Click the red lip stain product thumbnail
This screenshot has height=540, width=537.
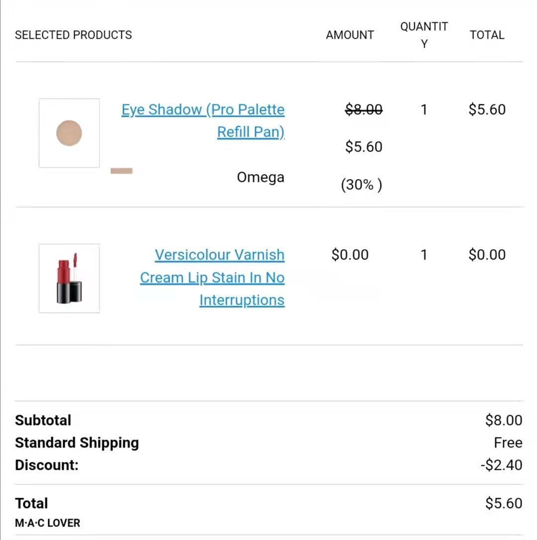pyautogui.click(x=69, y=278)
